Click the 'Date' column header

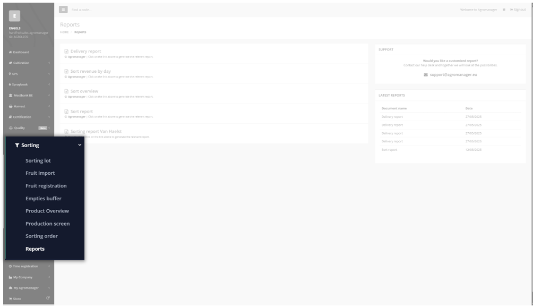point(469,108)
